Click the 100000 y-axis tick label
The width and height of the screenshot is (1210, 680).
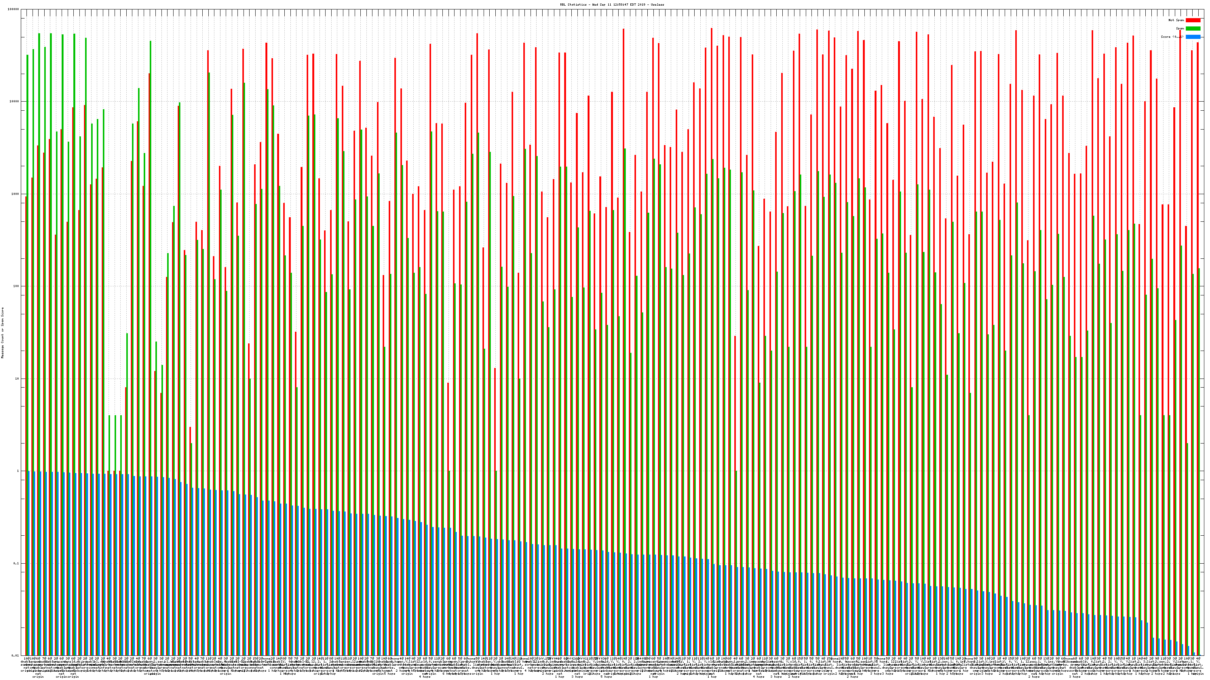pos(14,9)
